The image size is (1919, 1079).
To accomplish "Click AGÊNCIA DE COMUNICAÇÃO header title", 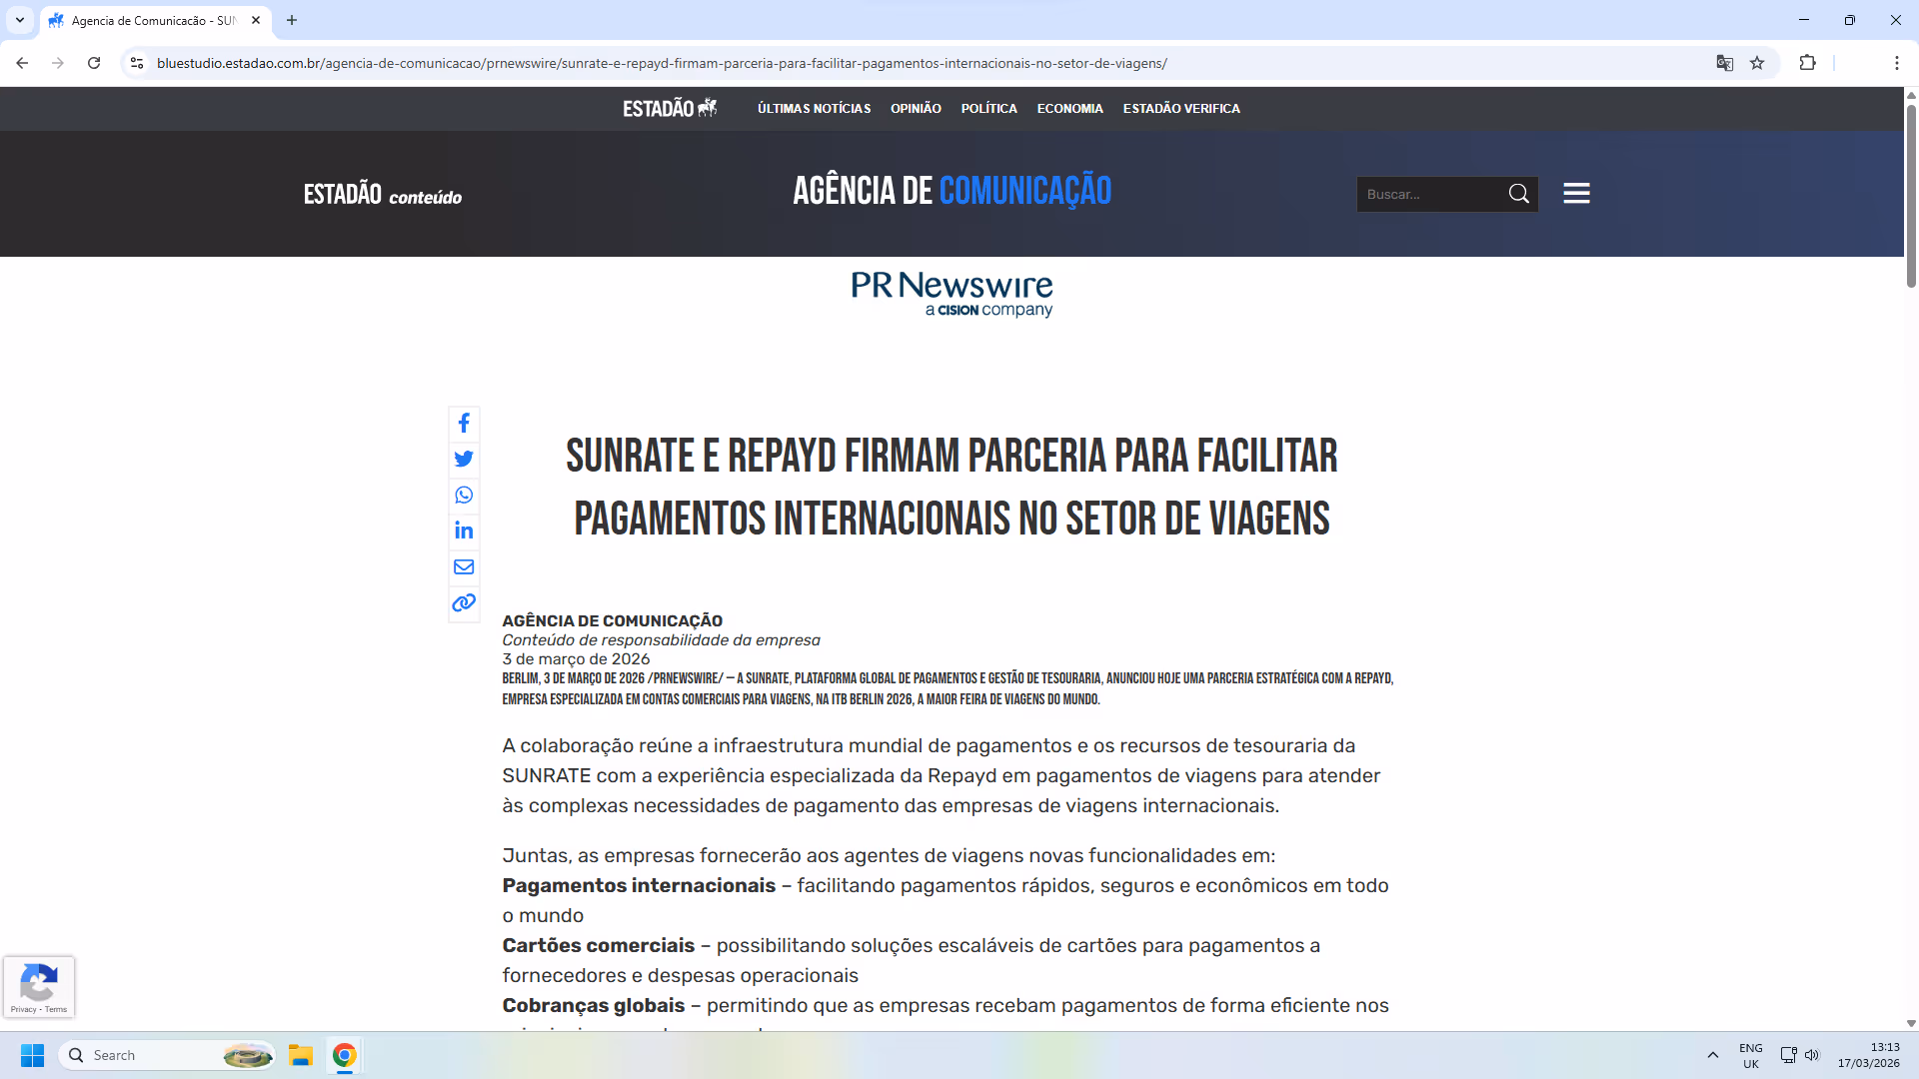I will [952, 191].
